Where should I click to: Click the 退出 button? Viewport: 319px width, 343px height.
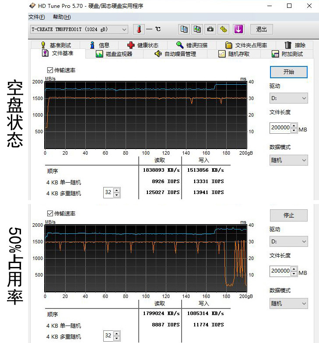coord(262,29)
